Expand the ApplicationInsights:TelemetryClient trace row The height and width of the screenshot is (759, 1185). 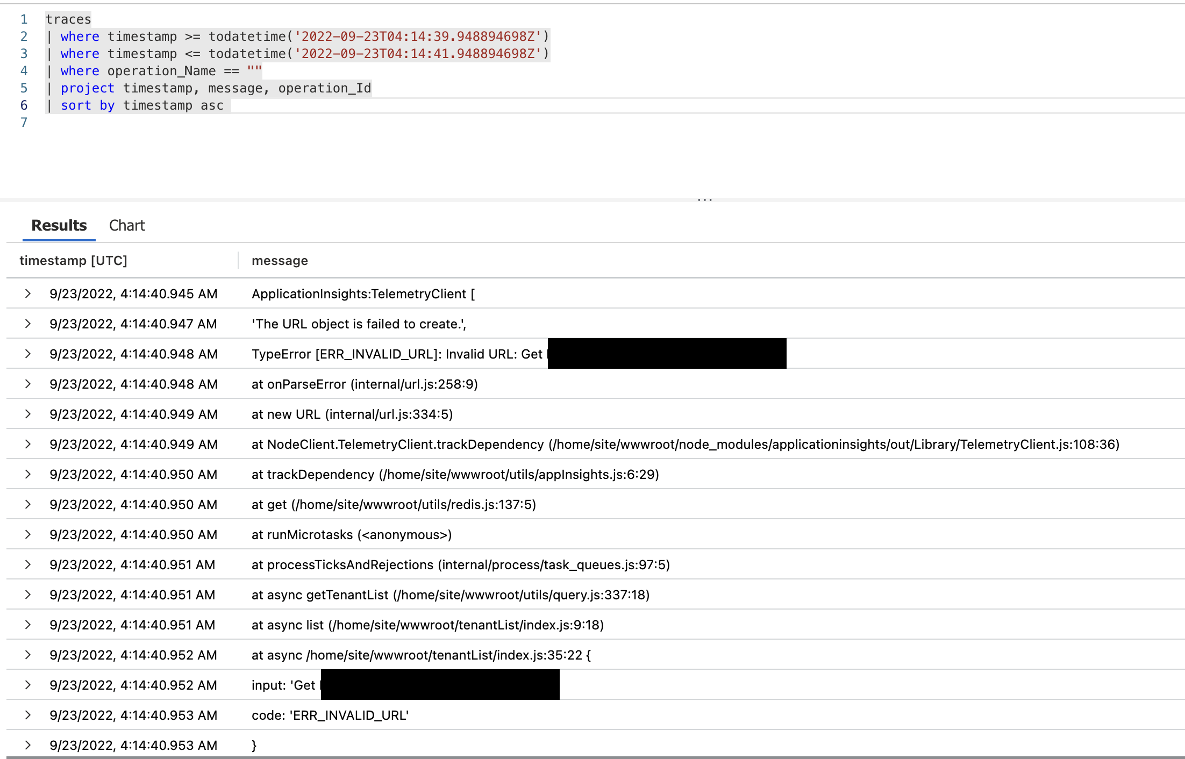pos(27,293)
